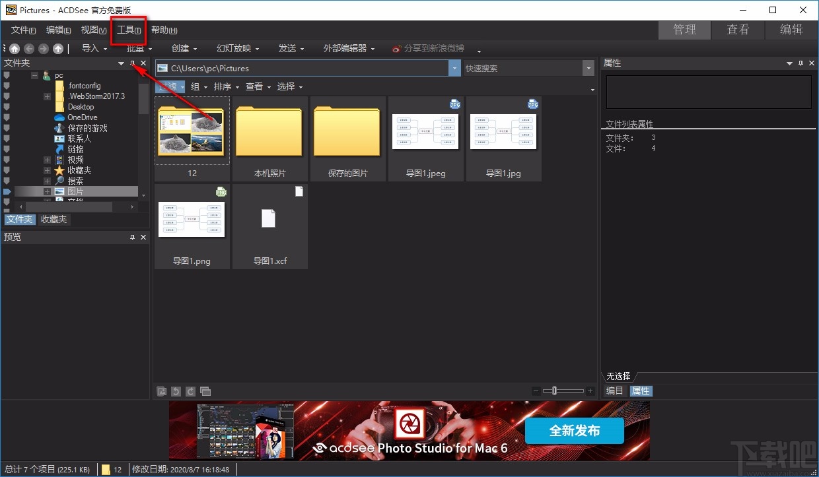Close the Properties panel
The image size is (819, 477).
tap(812, 63)
